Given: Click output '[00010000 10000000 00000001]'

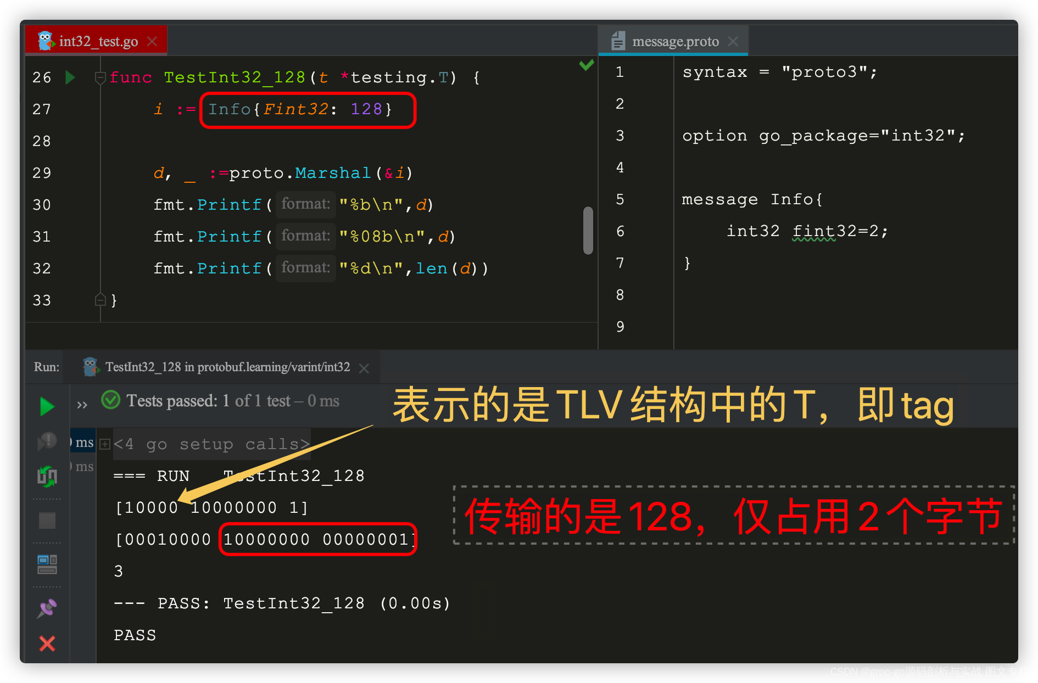Looking at the screenshot, I should 266,539.
